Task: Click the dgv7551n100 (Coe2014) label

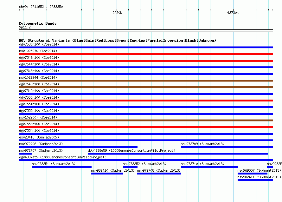Action: pyautogui.click(x=39, y=104)
